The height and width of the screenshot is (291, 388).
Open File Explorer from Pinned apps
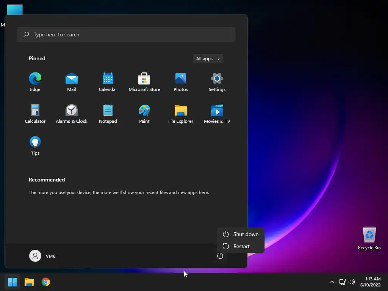point(181,114)
